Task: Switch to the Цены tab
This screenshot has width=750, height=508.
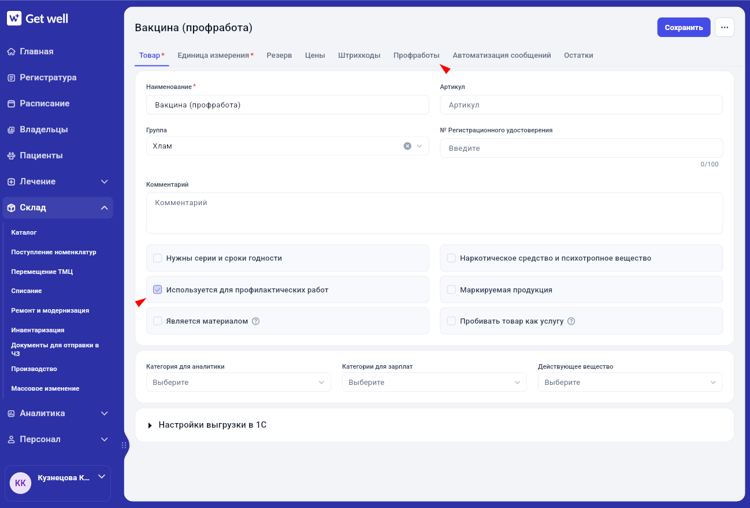Action: pos(315,55)
